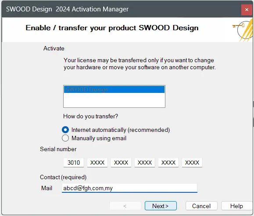Cancel the activation dialog

click(201, 206)
